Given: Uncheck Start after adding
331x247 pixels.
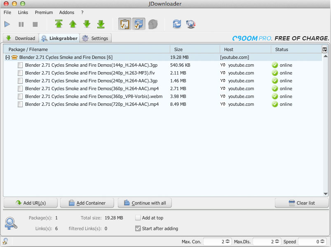Looking at the screenshot, I should tap(138, 228).
